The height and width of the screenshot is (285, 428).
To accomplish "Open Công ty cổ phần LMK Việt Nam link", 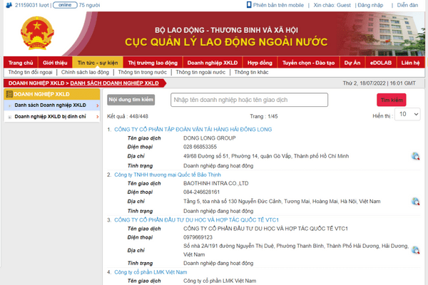I will pos(151,272).
